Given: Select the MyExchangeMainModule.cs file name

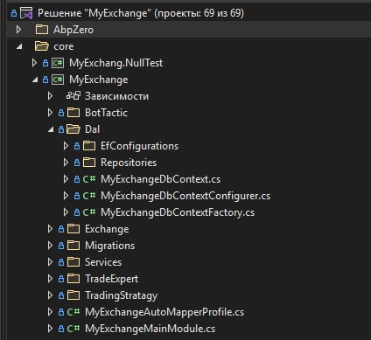Looking at the screenshot, I should [x=150, y=329].
